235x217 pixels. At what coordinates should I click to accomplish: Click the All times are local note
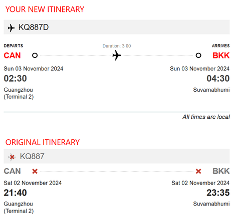click(206, 117)
